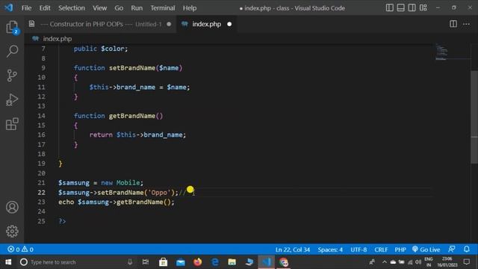Viewport: 478px width, 269px height.
Task: Click 'public $color;' on line 7
Action: point(101,49)
